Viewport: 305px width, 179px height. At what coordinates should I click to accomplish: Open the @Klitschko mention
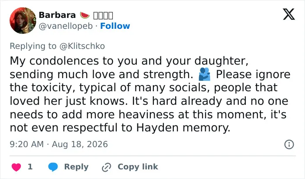pyautogui.click(x=82, y=46)
